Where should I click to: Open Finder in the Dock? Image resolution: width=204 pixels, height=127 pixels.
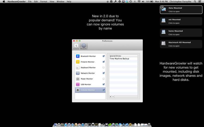(x=55, y=125)
